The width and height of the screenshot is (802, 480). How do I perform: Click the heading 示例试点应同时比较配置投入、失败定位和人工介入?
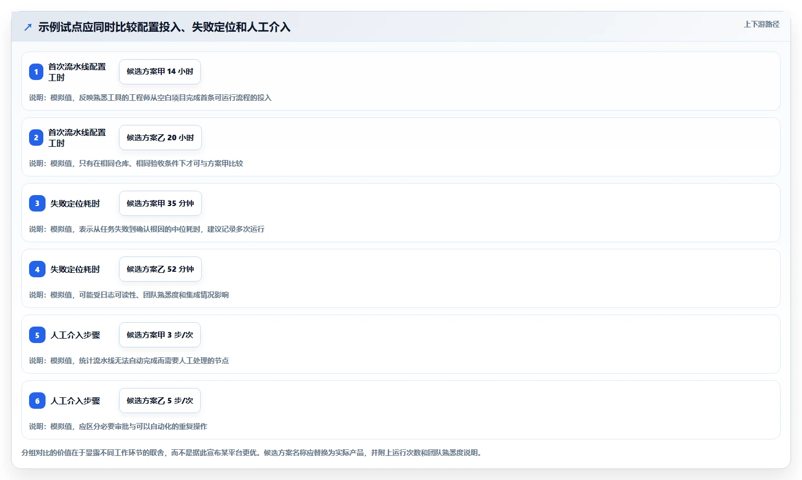click(x=164, y=27)
